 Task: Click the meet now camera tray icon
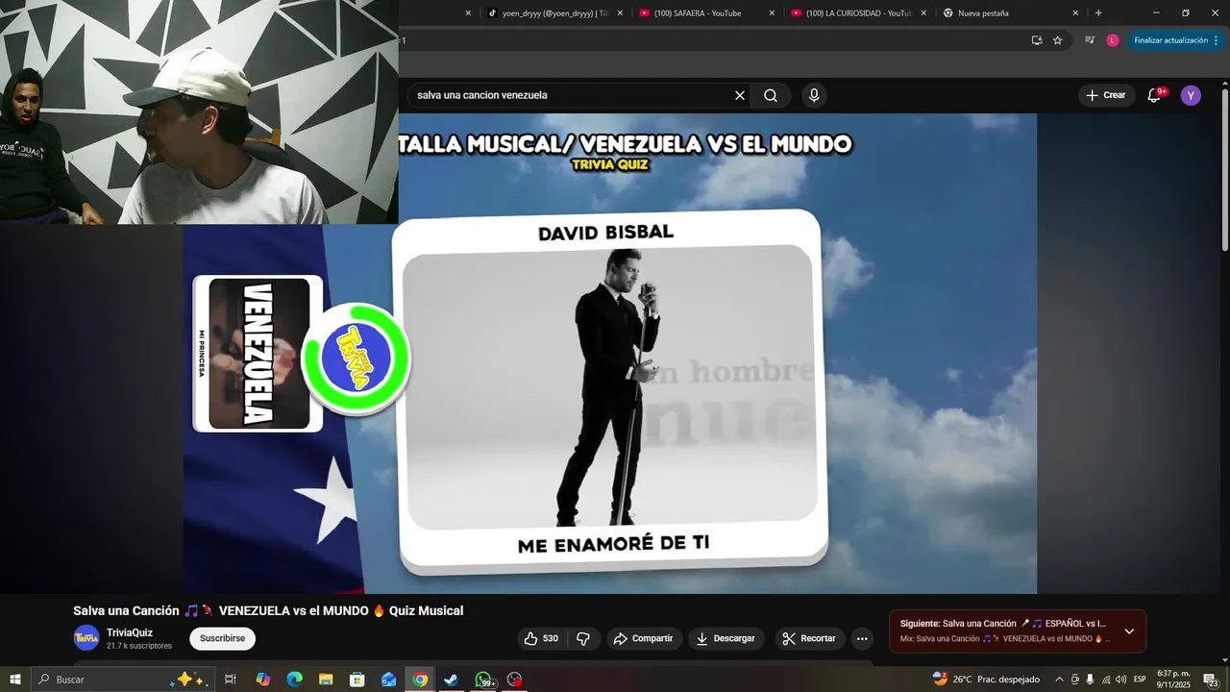coord(1075,680)
